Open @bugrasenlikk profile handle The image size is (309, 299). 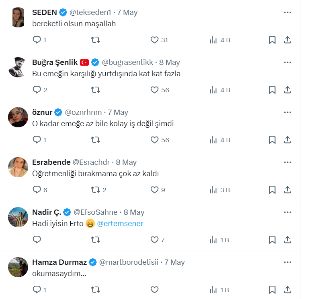click(x=127, y=62)
